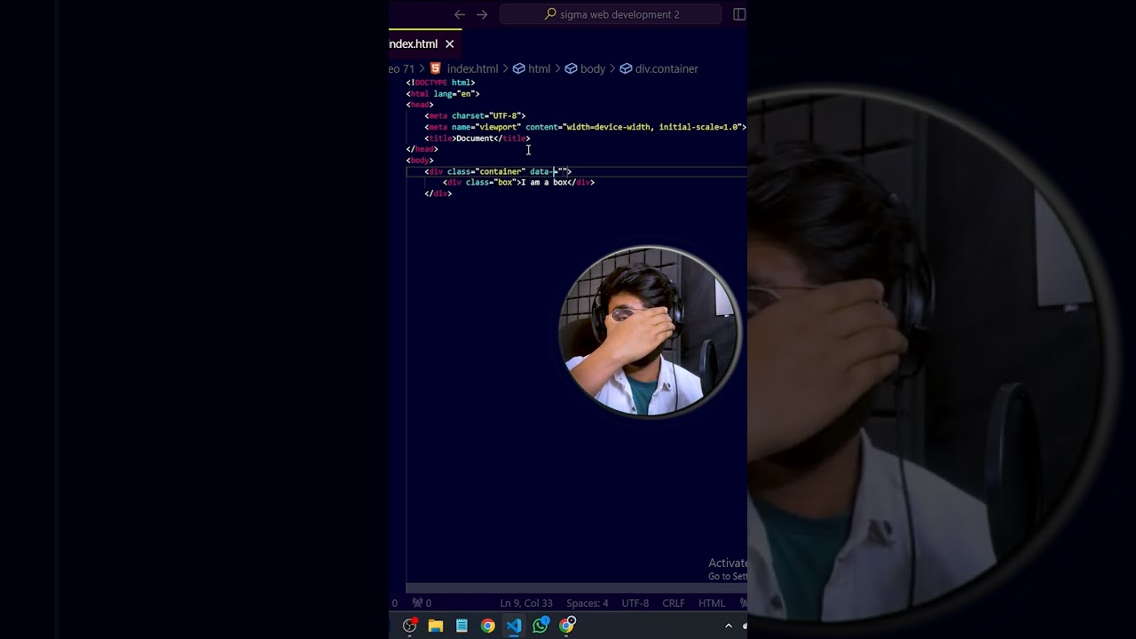The image size is (1136, 639).
Task: Open WhatsApp from the taskbar
Action: [540, 626]
